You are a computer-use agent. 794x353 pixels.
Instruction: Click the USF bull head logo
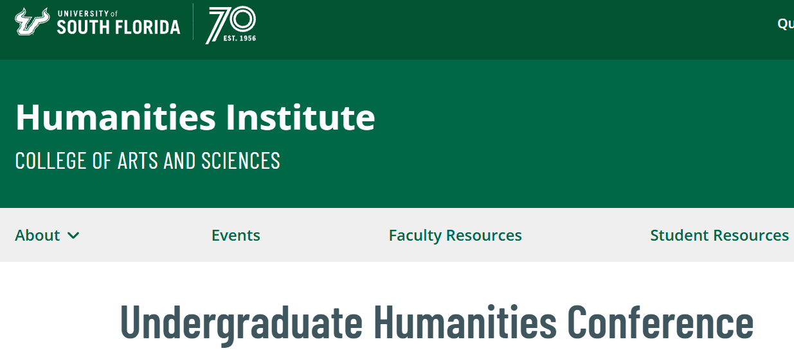pyautogui.click(x=33, y=22)
